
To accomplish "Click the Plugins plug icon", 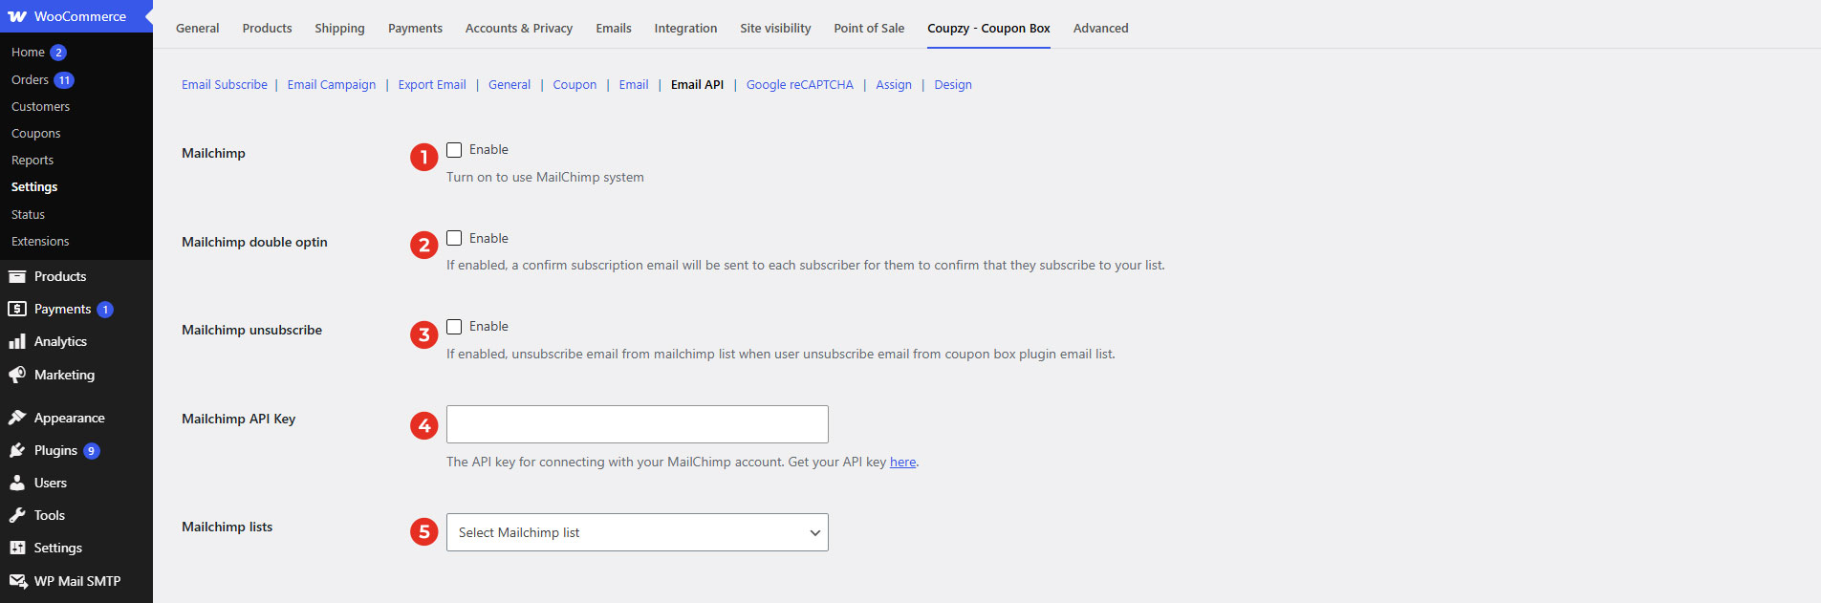I will [17, 450].
